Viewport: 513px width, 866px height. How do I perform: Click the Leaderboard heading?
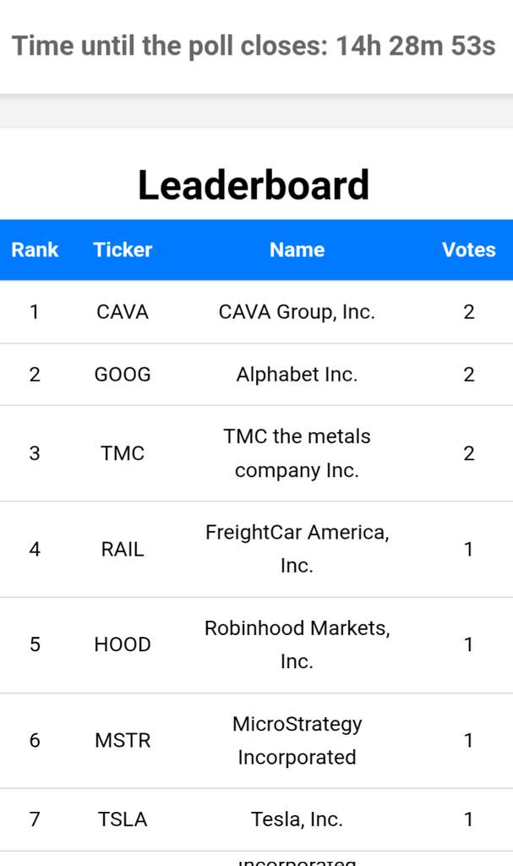[x=254, y=185]
